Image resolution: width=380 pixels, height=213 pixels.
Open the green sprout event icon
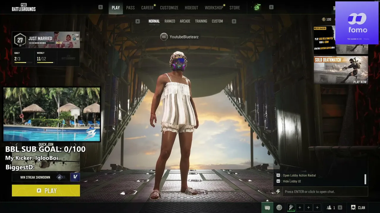coord(257,7)
